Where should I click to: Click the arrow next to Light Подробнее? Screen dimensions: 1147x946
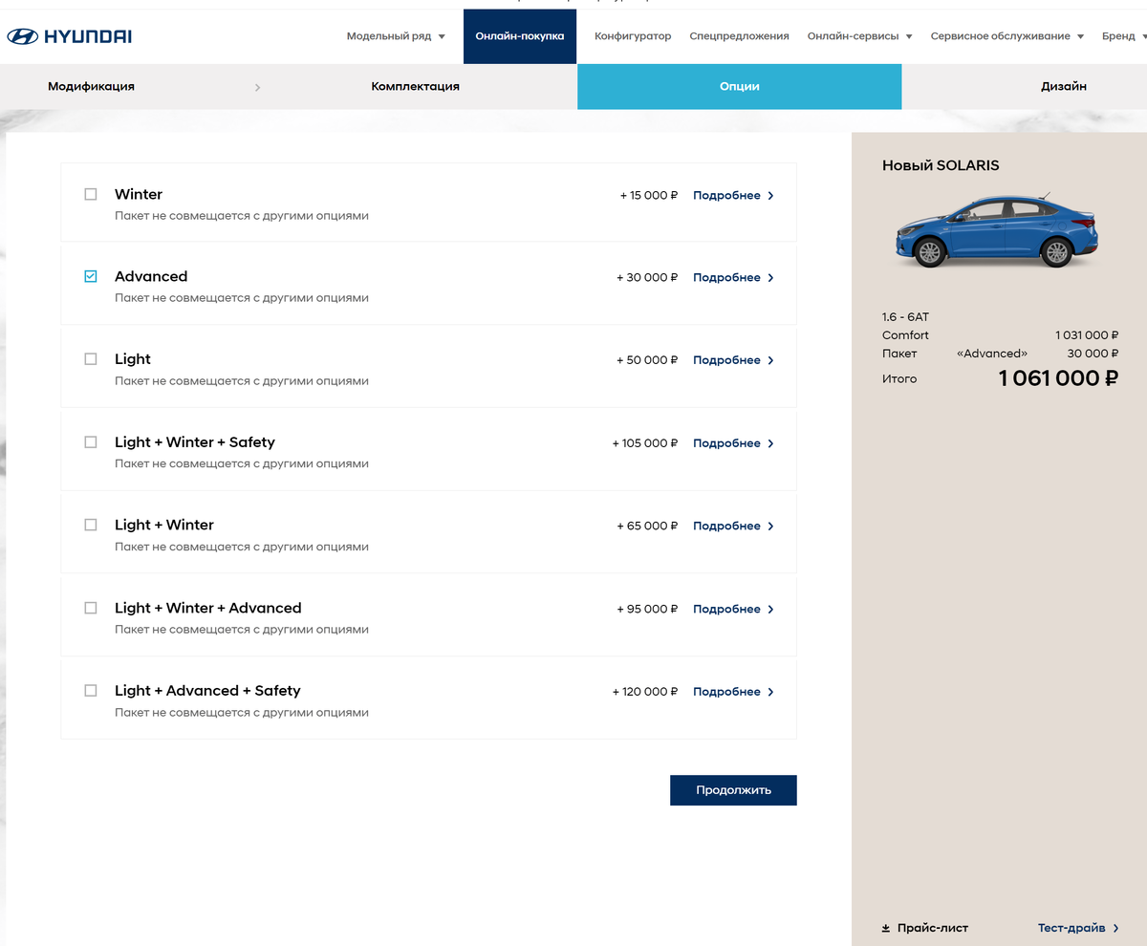770,361
